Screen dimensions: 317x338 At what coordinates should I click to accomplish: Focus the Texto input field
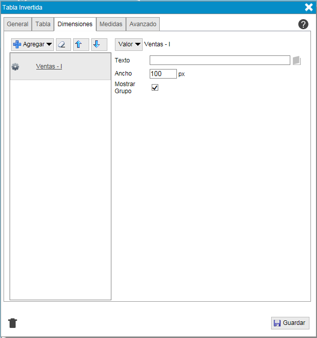(x=220, y=60)
